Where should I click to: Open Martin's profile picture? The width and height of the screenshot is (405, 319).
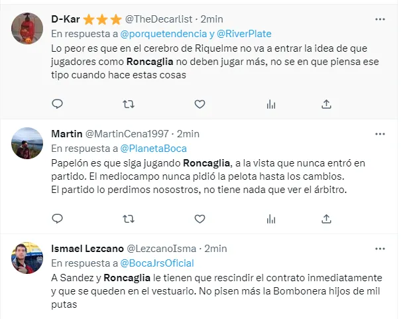click(x=28, y=142)
